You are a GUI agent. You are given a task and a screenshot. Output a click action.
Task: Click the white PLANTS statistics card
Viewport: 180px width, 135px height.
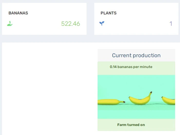pyautogui.click(x=136, y=19)
